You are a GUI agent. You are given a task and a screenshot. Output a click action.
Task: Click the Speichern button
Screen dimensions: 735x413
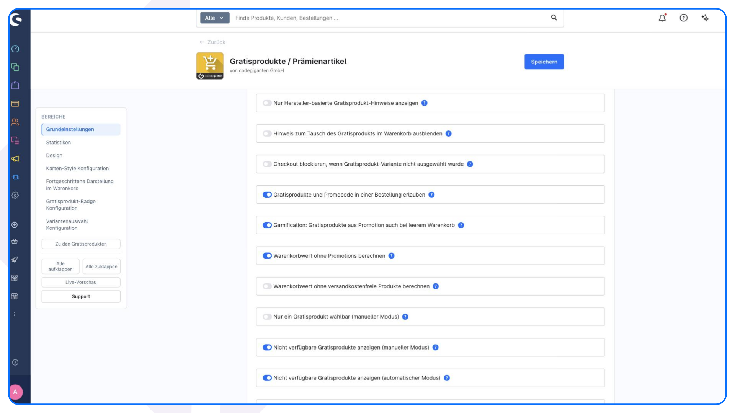[x=544, y=62]
